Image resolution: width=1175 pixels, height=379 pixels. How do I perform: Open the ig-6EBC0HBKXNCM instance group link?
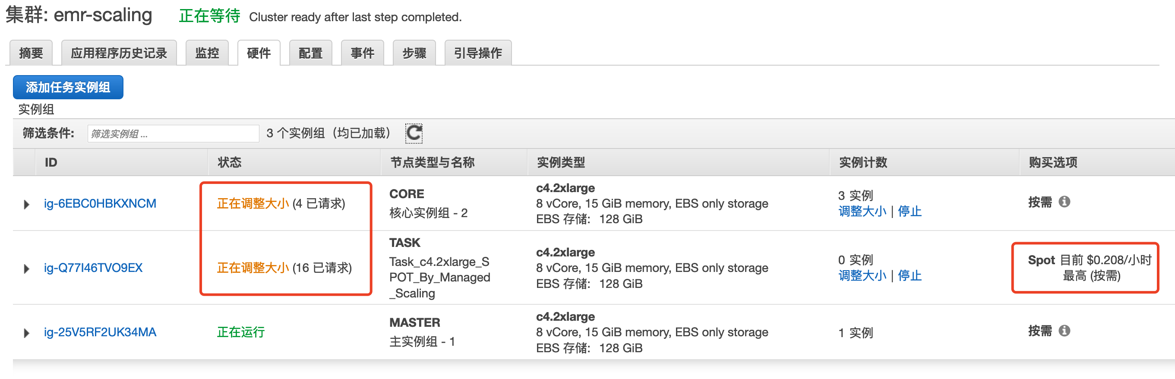pos(100,203)
